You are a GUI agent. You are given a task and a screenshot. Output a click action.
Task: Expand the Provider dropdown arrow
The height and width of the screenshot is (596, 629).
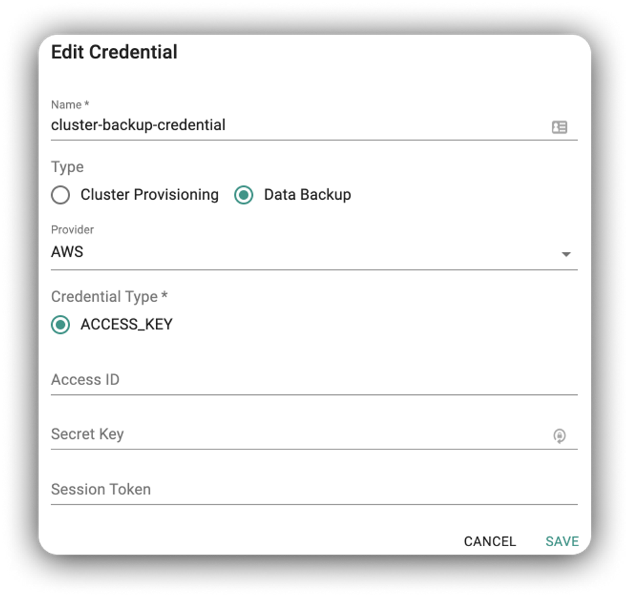[566, 254]
